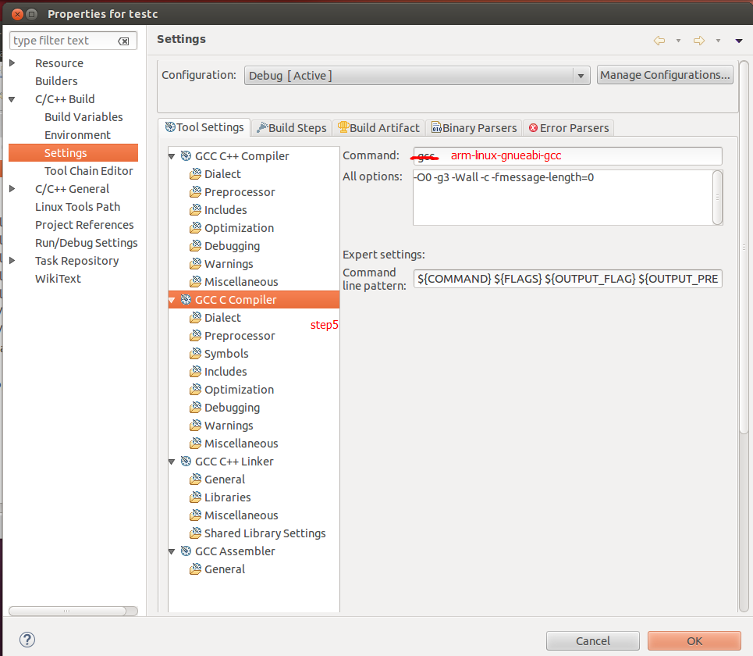This screenshot has width=753, height=656.
Task: Click the icon beside Shared Library Settings
Action: point(195,533)
